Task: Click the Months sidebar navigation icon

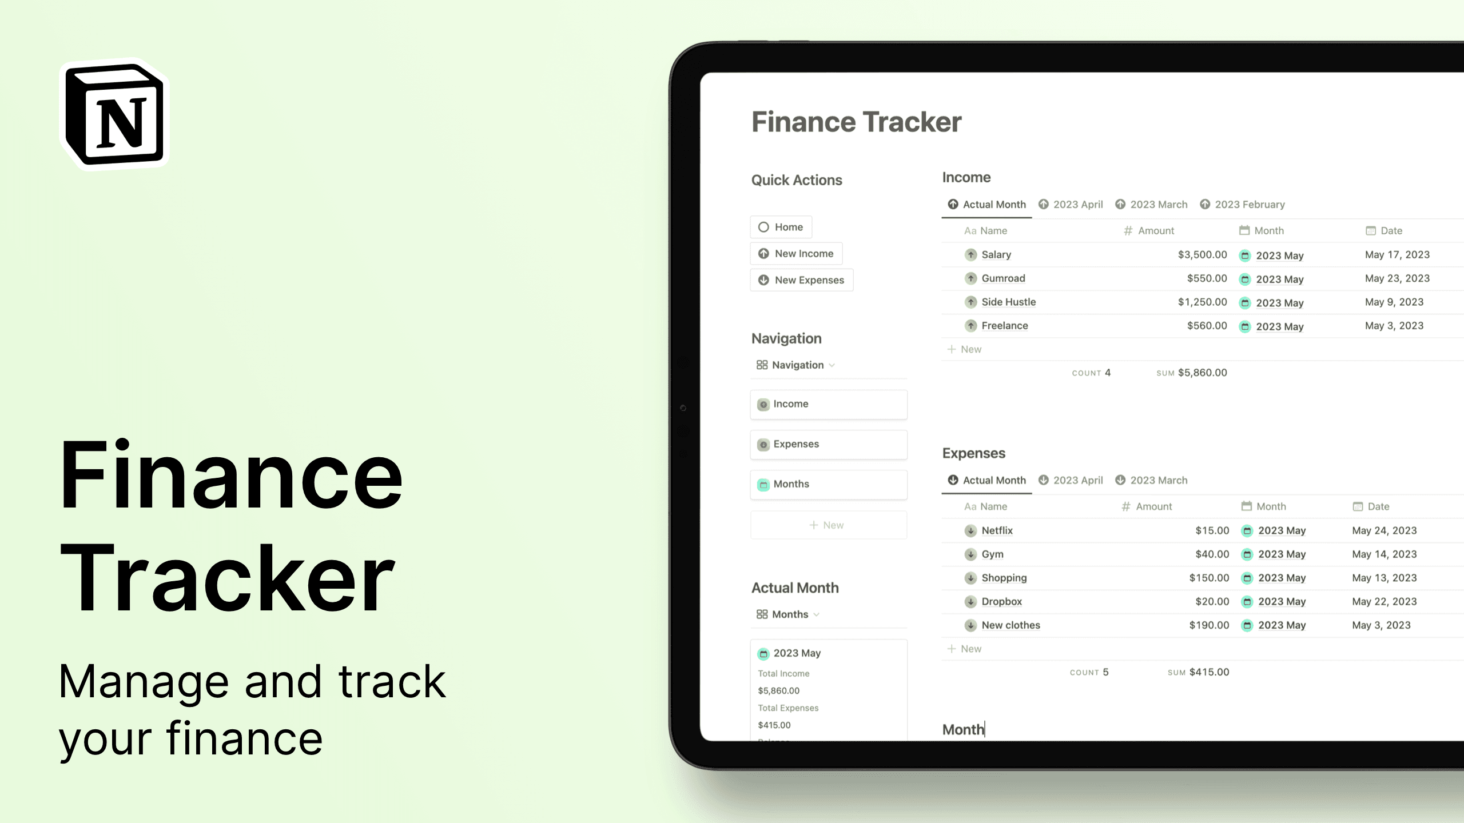Action: tap(763, 484)
